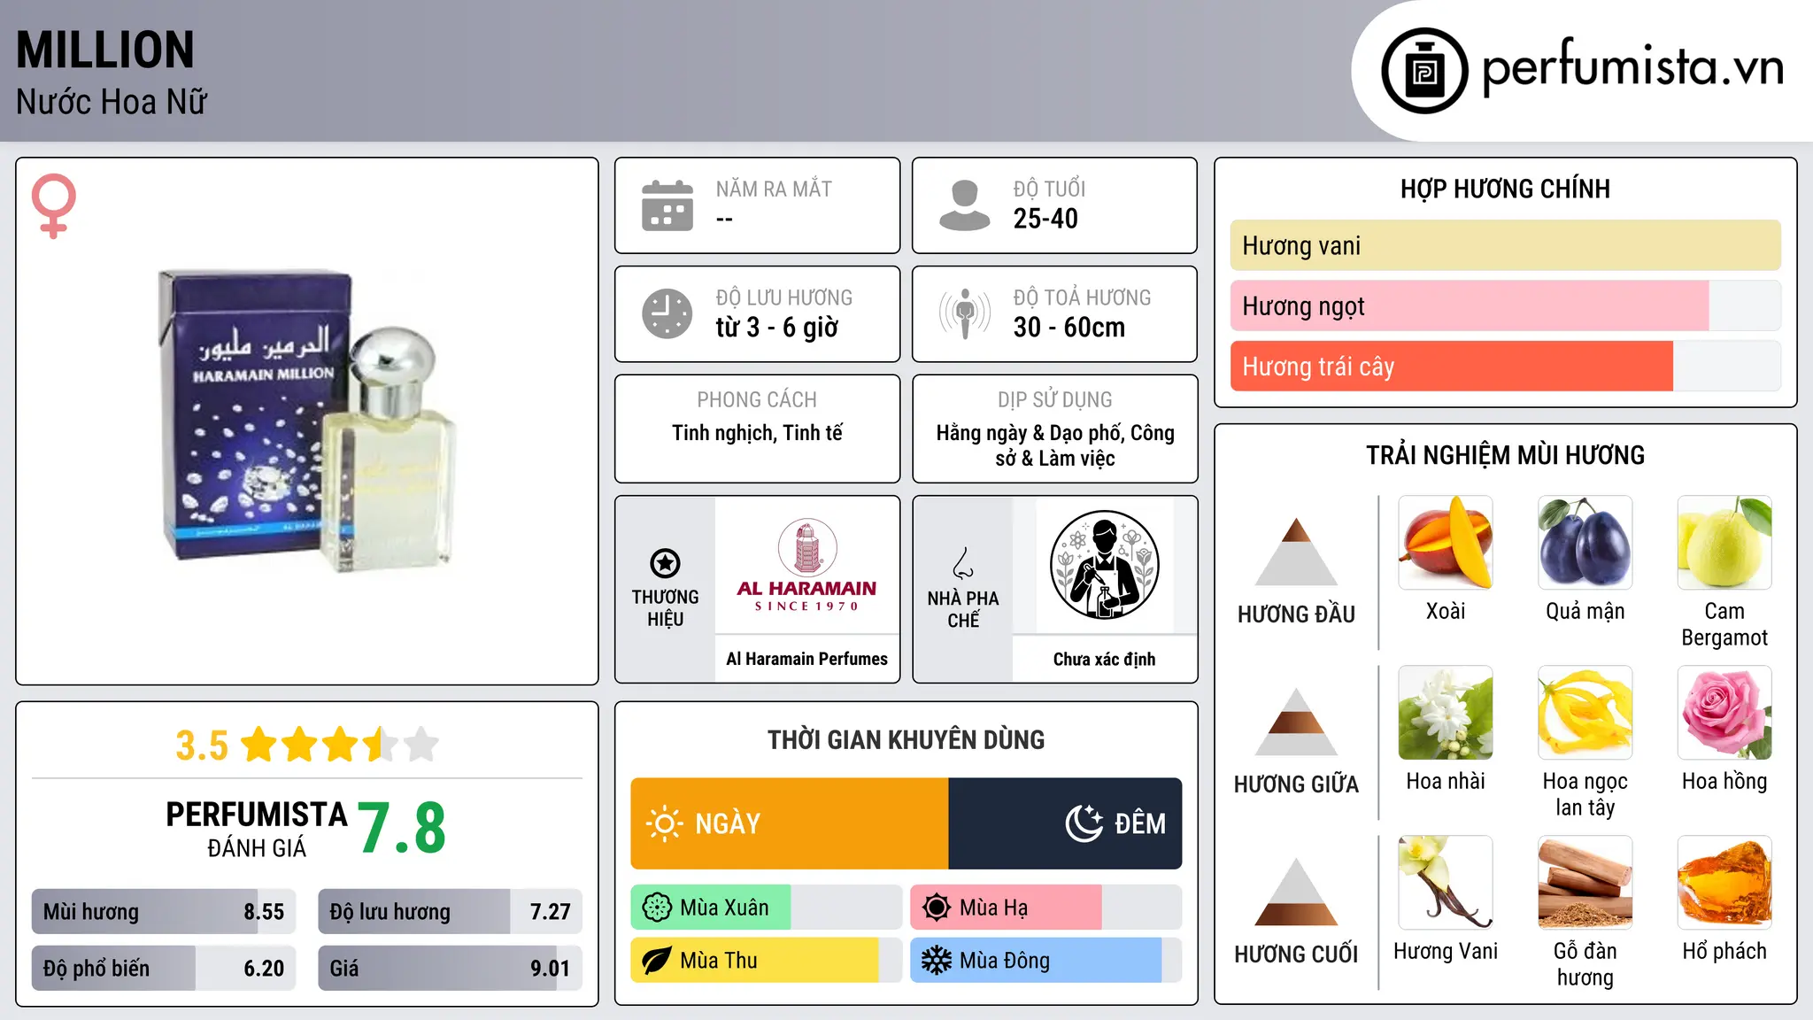The height and width of the screenshot is (1020, 1813).
Task: Click the perfumer silhouette illustration
Action: click(x=1104, y=565)
